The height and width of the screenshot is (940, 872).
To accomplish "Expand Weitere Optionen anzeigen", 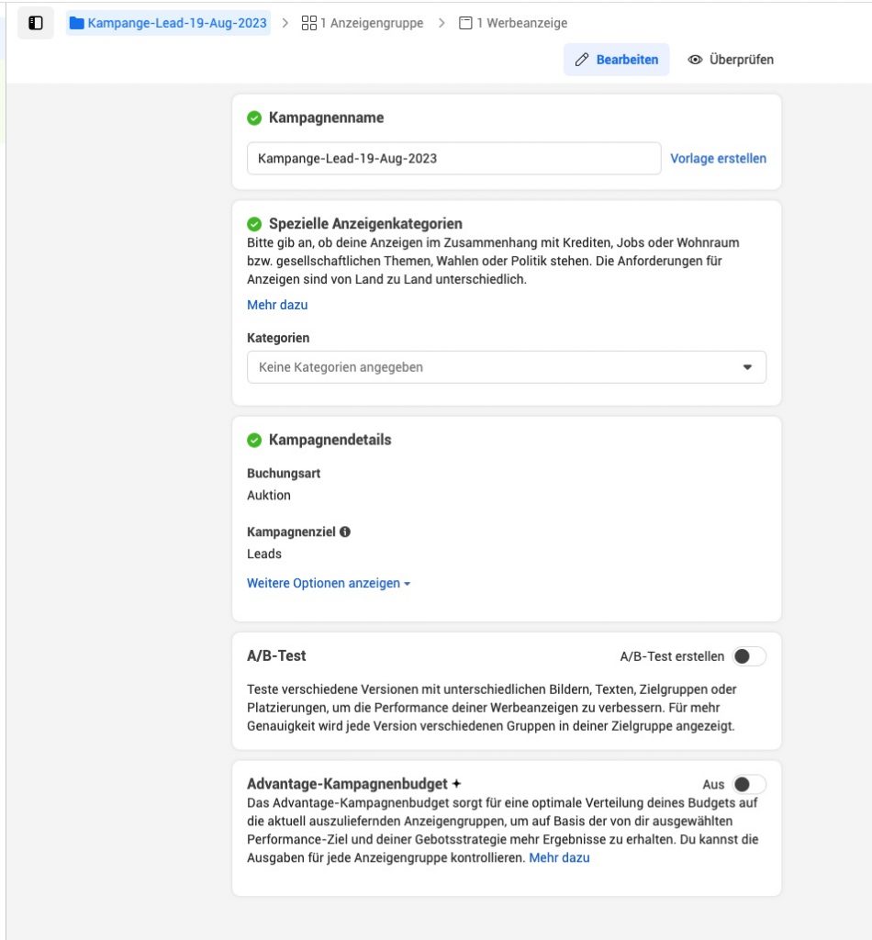I will (x=329, y=583).
